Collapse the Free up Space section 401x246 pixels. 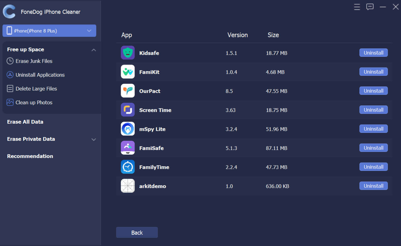click(94, 50)
